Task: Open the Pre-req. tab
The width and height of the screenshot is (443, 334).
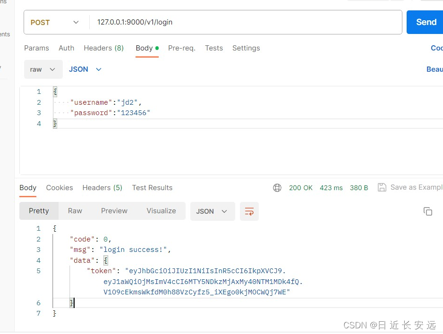Action: 182,48
